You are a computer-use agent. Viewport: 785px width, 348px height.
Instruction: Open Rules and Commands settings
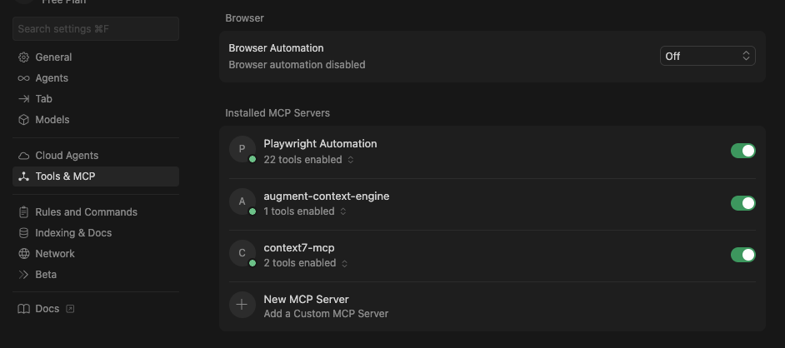[x=96, y=212]
